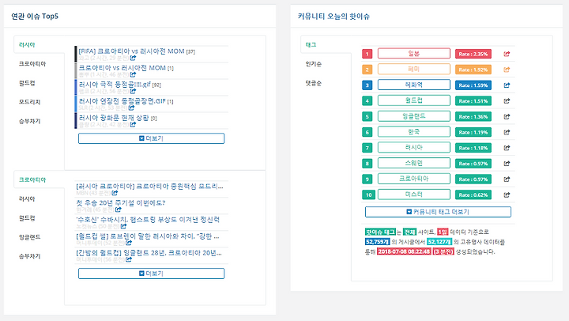Open external link icon beside MBN (43 분전)
The height and width of the screenshot is (321, 569).
click(x=115, y=193)
